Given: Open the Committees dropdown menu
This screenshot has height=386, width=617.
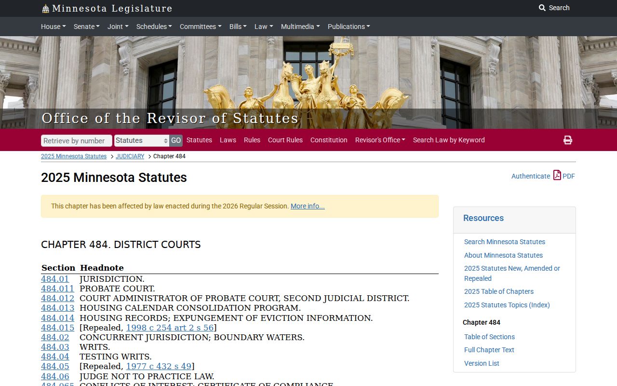Looking at the screenshot, I should tap(201, 27).
